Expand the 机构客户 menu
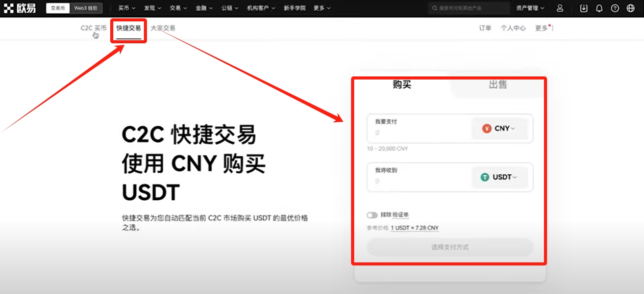The height and width of the screenshot is (294, 644). [261, 8]
